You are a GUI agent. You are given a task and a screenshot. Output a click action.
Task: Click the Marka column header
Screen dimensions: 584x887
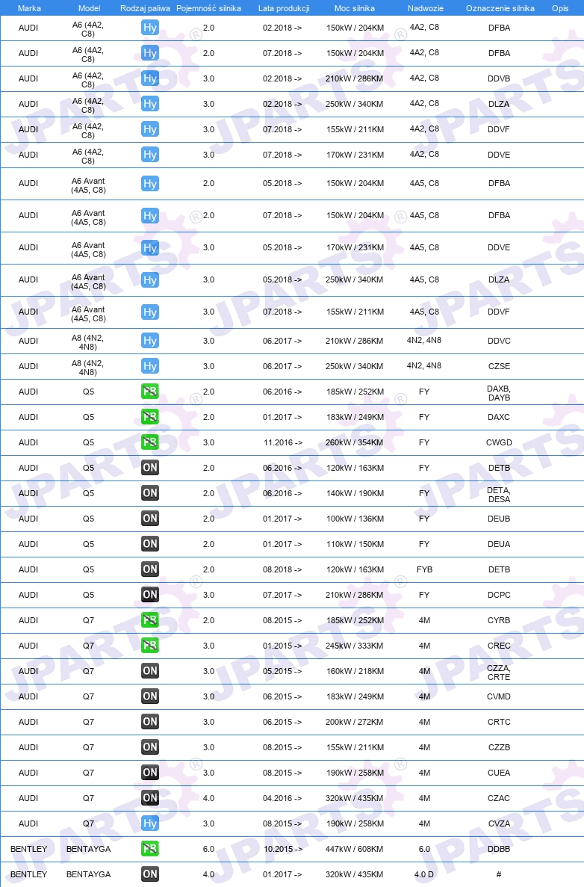coord(29,8)
